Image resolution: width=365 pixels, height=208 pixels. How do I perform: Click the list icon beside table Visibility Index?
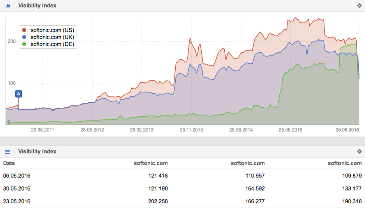click(7, 152)
